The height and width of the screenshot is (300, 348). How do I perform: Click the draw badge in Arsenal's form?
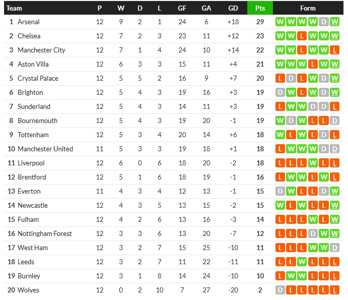point(324,22)
